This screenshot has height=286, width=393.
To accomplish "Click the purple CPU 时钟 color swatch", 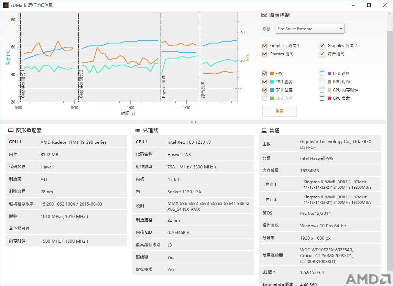I will (x=329, y=74).
